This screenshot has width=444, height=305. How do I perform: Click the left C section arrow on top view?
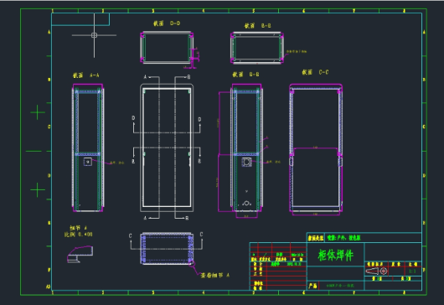pyautogui.click(x=130, y=235)
